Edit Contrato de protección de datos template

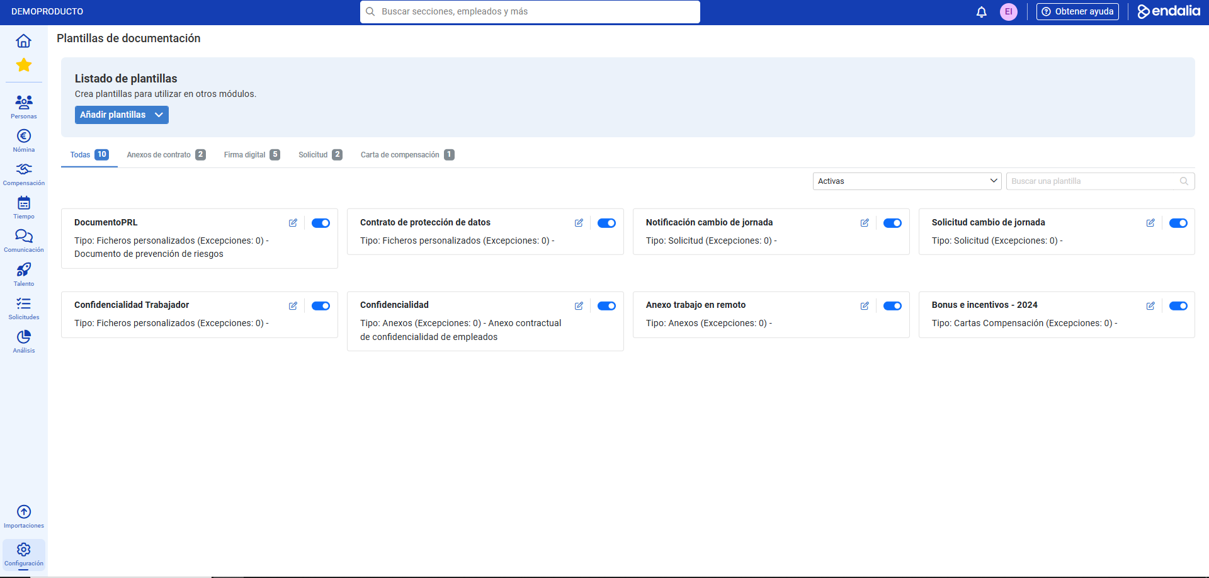[579, 223]
